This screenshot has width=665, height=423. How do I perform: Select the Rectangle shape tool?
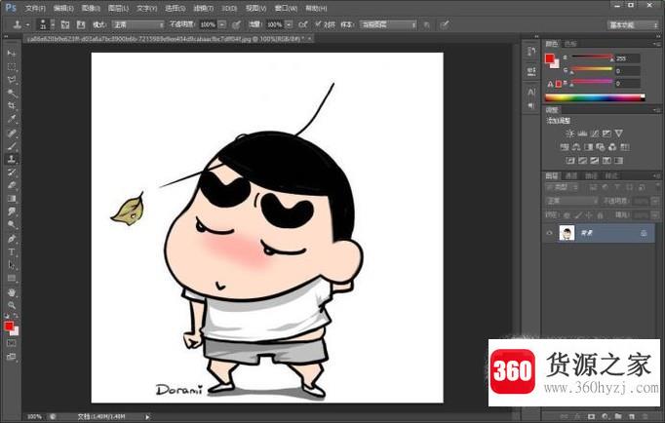12,279
